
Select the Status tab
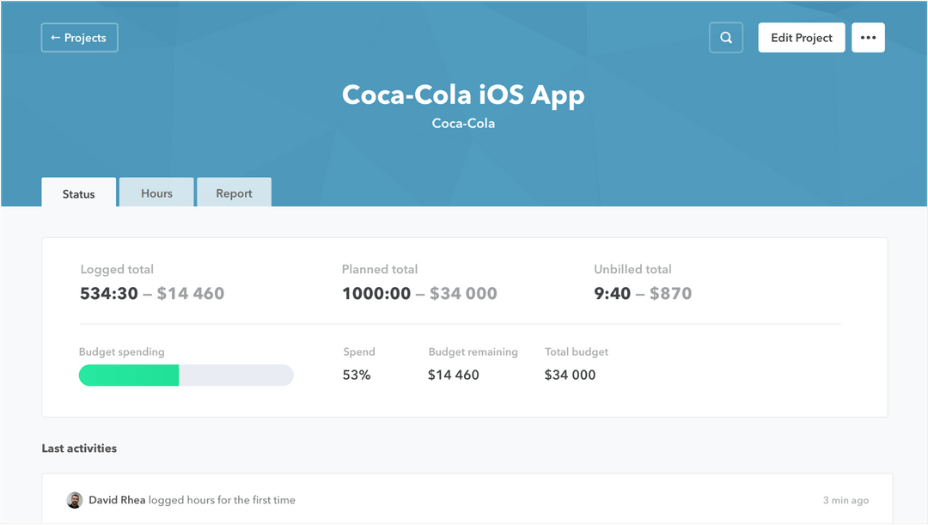tap(78, 193)
